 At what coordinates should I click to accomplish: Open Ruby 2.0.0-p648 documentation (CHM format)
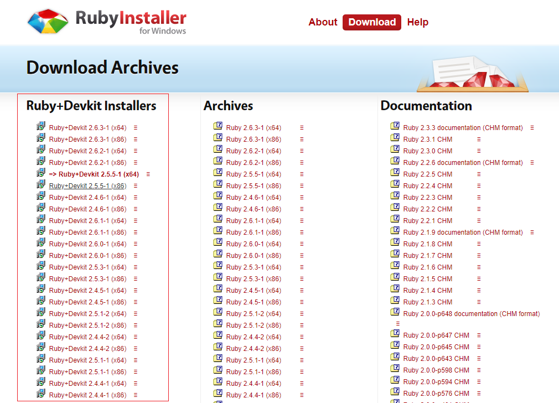pos(472,314)
